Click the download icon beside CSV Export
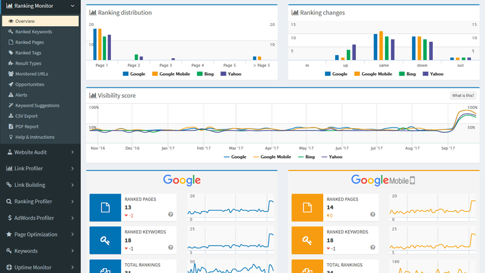The height and width of the screenshot is (273, 485). tap(11, 116)
